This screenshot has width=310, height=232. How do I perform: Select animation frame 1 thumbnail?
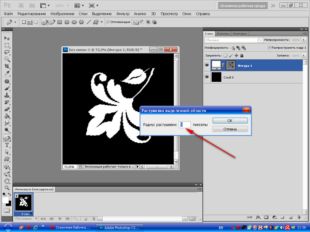coord(23,202)
